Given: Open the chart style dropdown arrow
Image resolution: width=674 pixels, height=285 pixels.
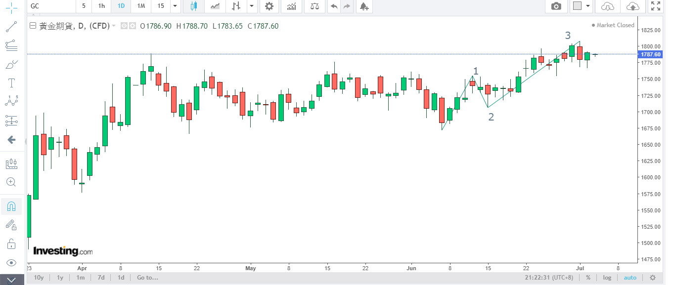Looking at the screenshot, I should [x=252, y=6].
